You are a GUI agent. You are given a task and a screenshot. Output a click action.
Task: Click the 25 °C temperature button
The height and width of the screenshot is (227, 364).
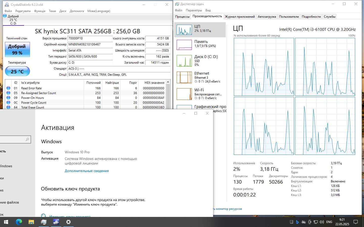(17, 71)
